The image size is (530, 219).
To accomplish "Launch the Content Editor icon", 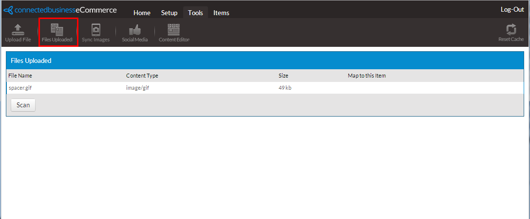I will click(174, 32).
